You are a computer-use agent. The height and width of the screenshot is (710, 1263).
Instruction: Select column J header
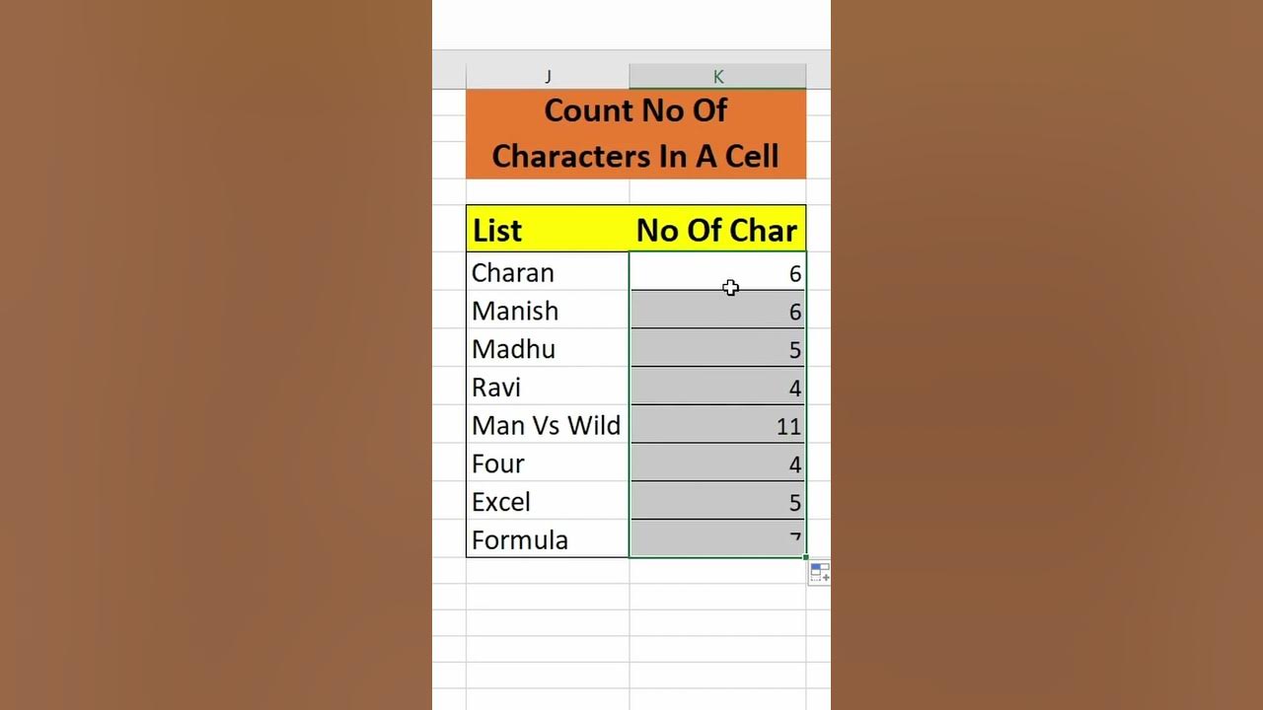coord(548,77)
